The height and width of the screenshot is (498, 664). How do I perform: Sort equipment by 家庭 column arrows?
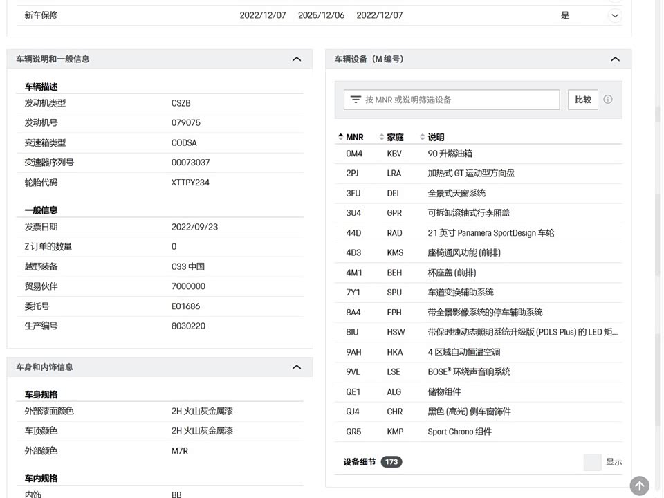[382, 137]
